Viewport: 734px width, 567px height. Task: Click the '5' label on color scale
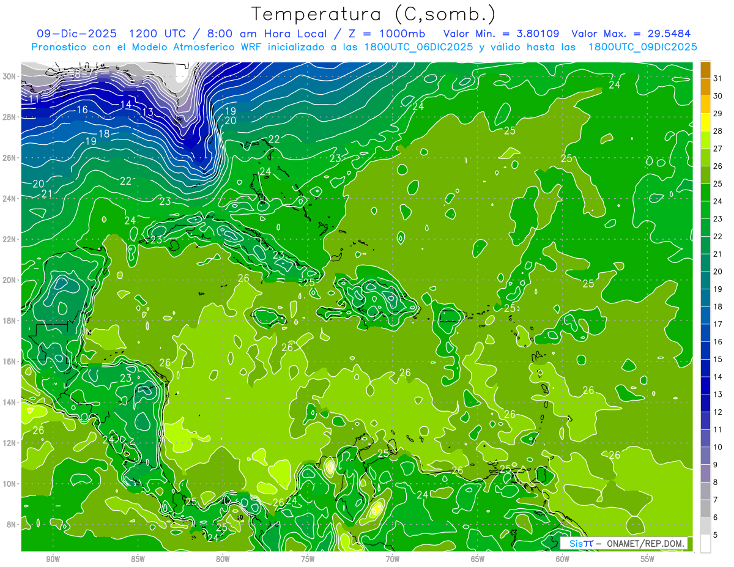[716, 535]
